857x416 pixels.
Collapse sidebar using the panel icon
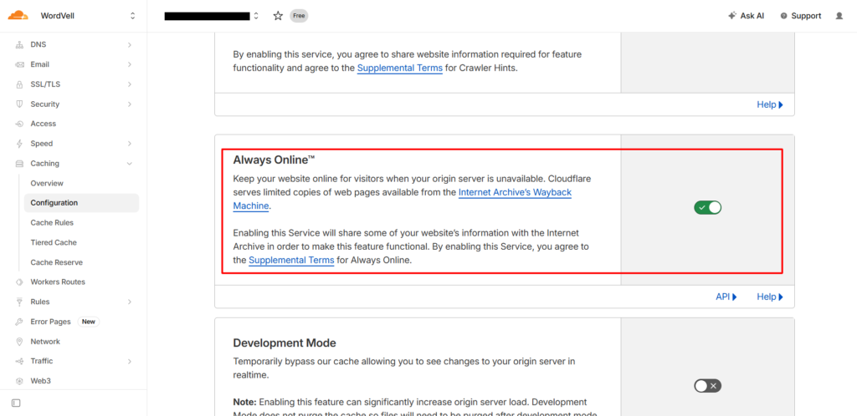[x=16, y=403]
